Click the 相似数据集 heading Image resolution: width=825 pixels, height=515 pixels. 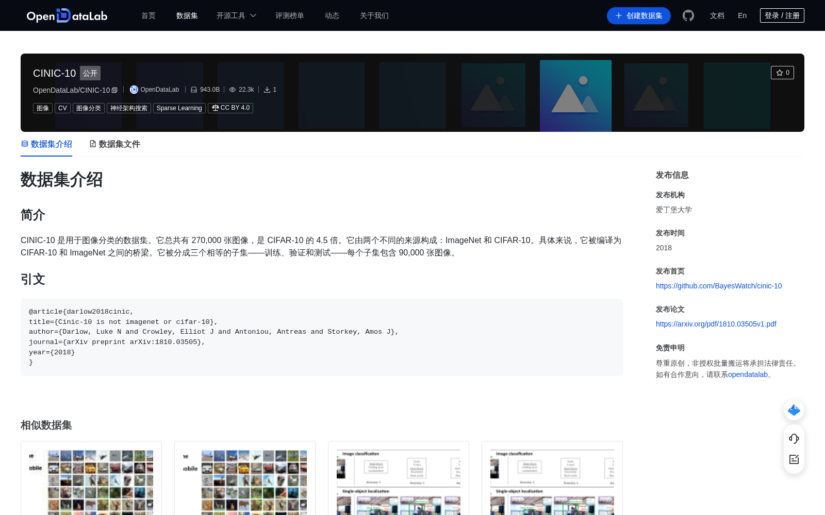pyautogui.click(x=46, y=425)
